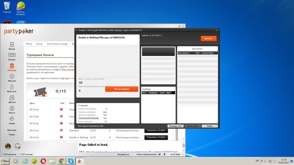Click the Дата column header in tickets table
Screen dimensions: 294x165
coord(32,103)
